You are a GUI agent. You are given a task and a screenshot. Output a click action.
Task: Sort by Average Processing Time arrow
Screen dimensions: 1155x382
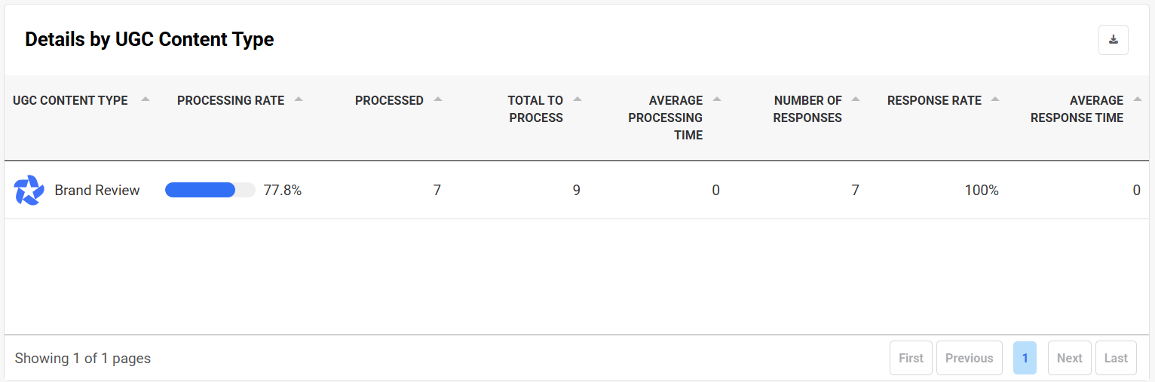pos(717,99)
